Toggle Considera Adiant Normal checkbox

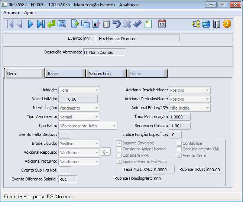click(119, 149)
